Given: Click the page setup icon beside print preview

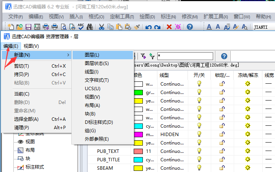Looking at the screenshot, I should point(72,27).
